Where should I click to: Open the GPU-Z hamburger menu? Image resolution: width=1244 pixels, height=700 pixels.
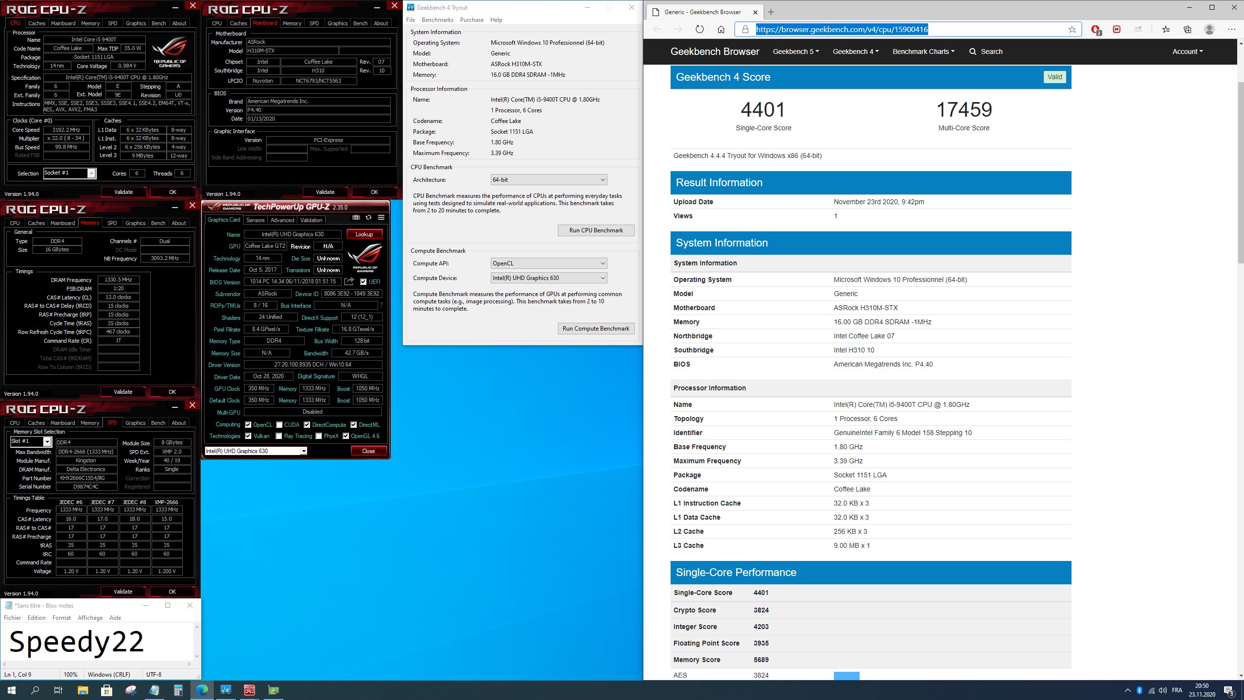(x=381, y=217)
